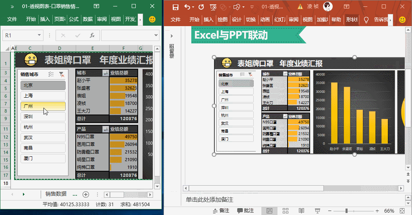
Task: Open user account avatar in PowerPoint
Action: coord(328,6)
